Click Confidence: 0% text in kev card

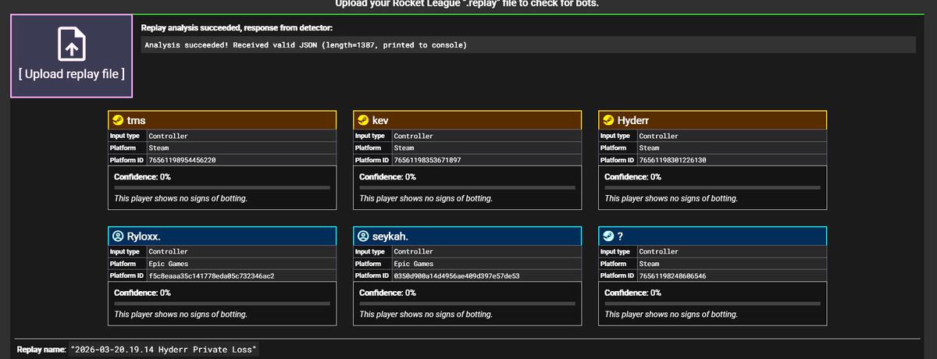click(x=387, y=177)
